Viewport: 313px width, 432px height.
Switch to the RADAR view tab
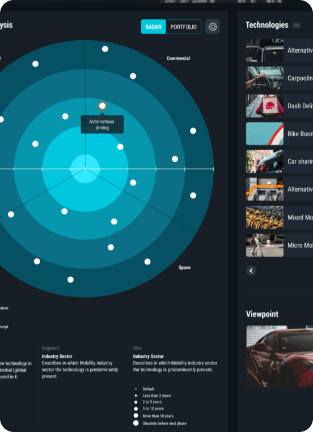[x=154, y=27]
